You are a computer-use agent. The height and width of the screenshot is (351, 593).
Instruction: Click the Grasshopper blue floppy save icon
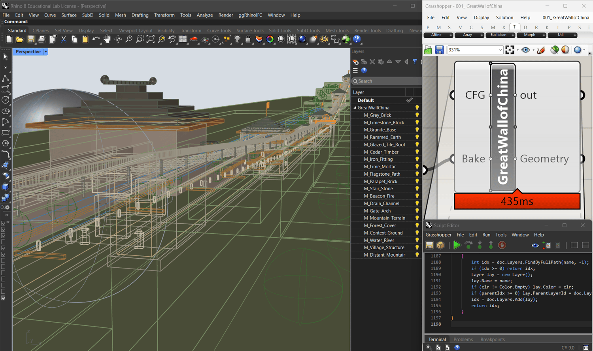click(x=439, y=50)
